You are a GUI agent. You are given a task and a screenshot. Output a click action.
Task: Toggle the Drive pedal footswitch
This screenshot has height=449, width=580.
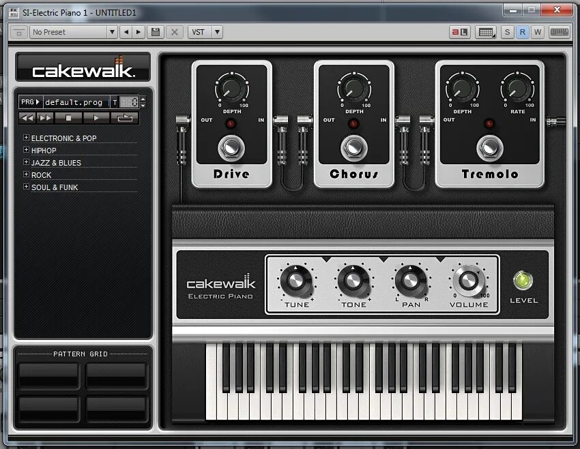tap(231, 148)
